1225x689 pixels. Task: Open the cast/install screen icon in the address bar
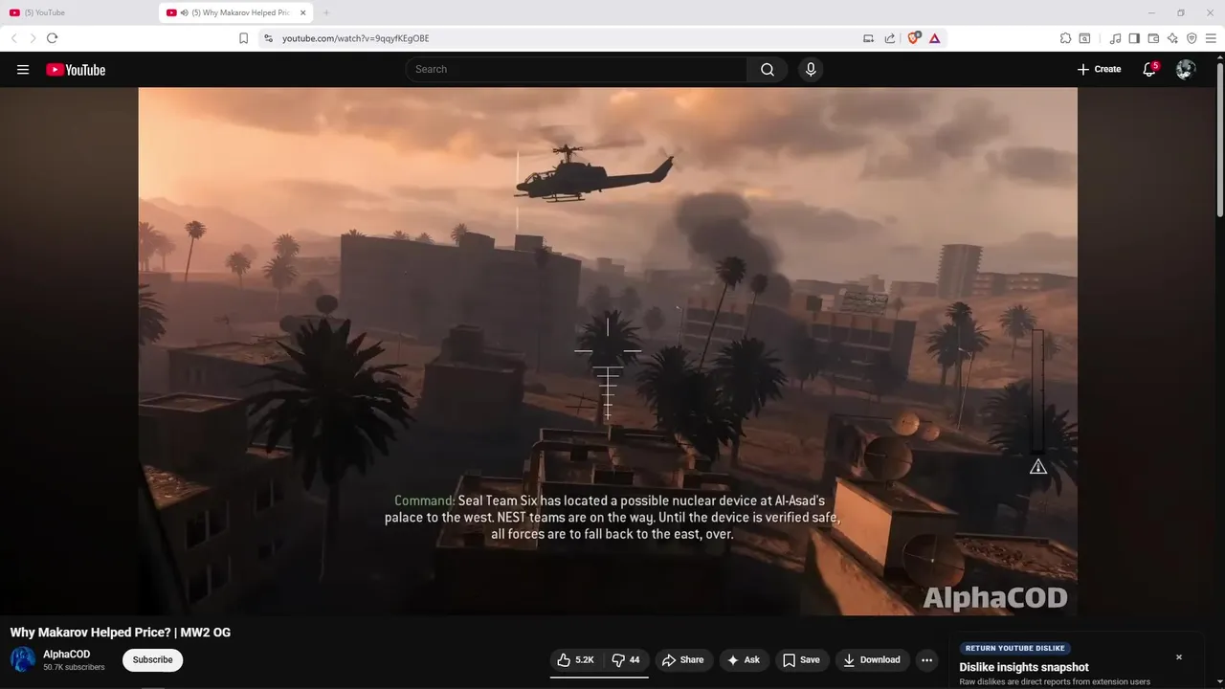tap(868, 38)
